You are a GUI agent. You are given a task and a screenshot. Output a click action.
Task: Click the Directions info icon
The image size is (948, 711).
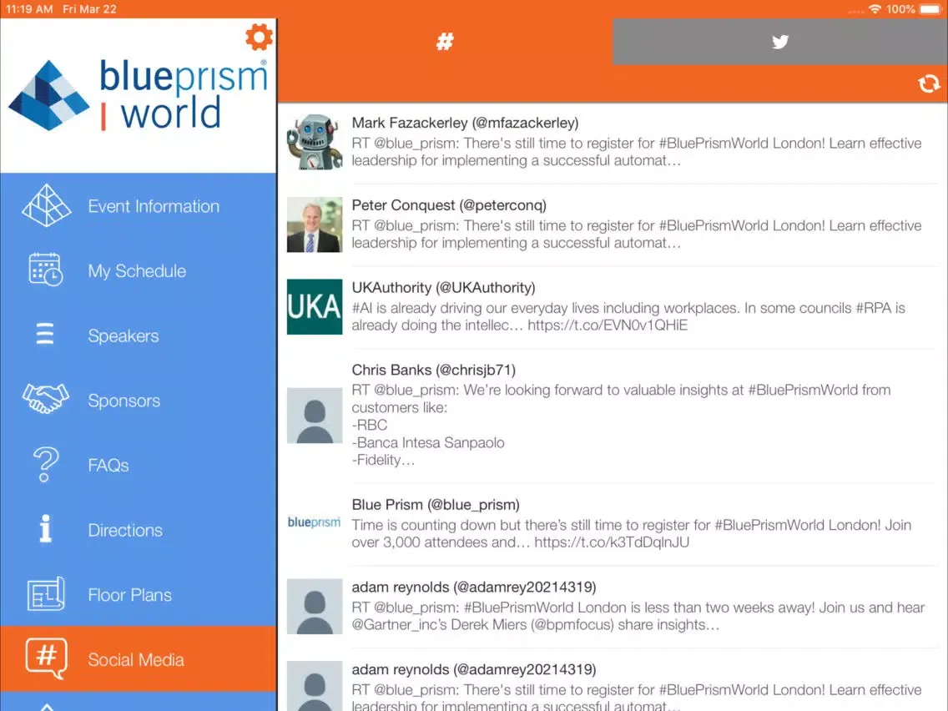[45, 528]
